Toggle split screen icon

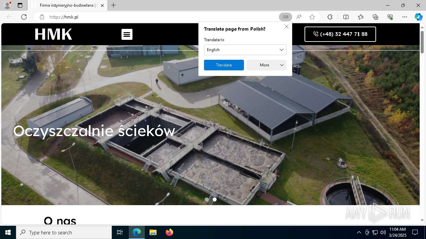coord(346,17)
